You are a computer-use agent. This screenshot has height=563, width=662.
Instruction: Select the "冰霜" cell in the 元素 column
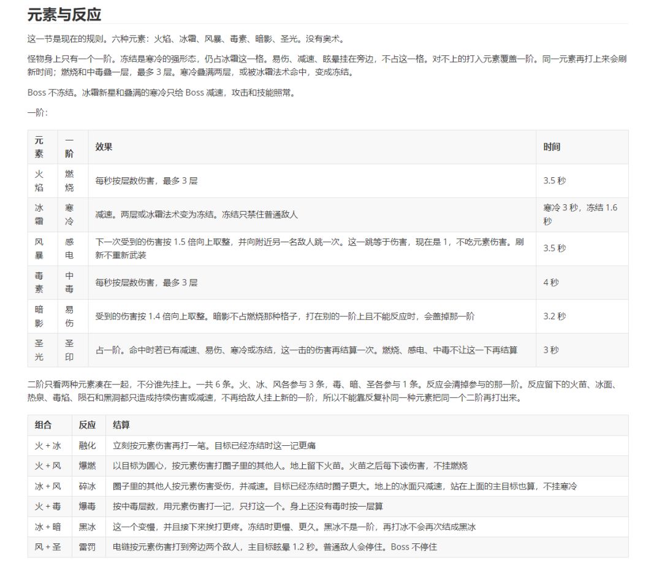point(43,215)
